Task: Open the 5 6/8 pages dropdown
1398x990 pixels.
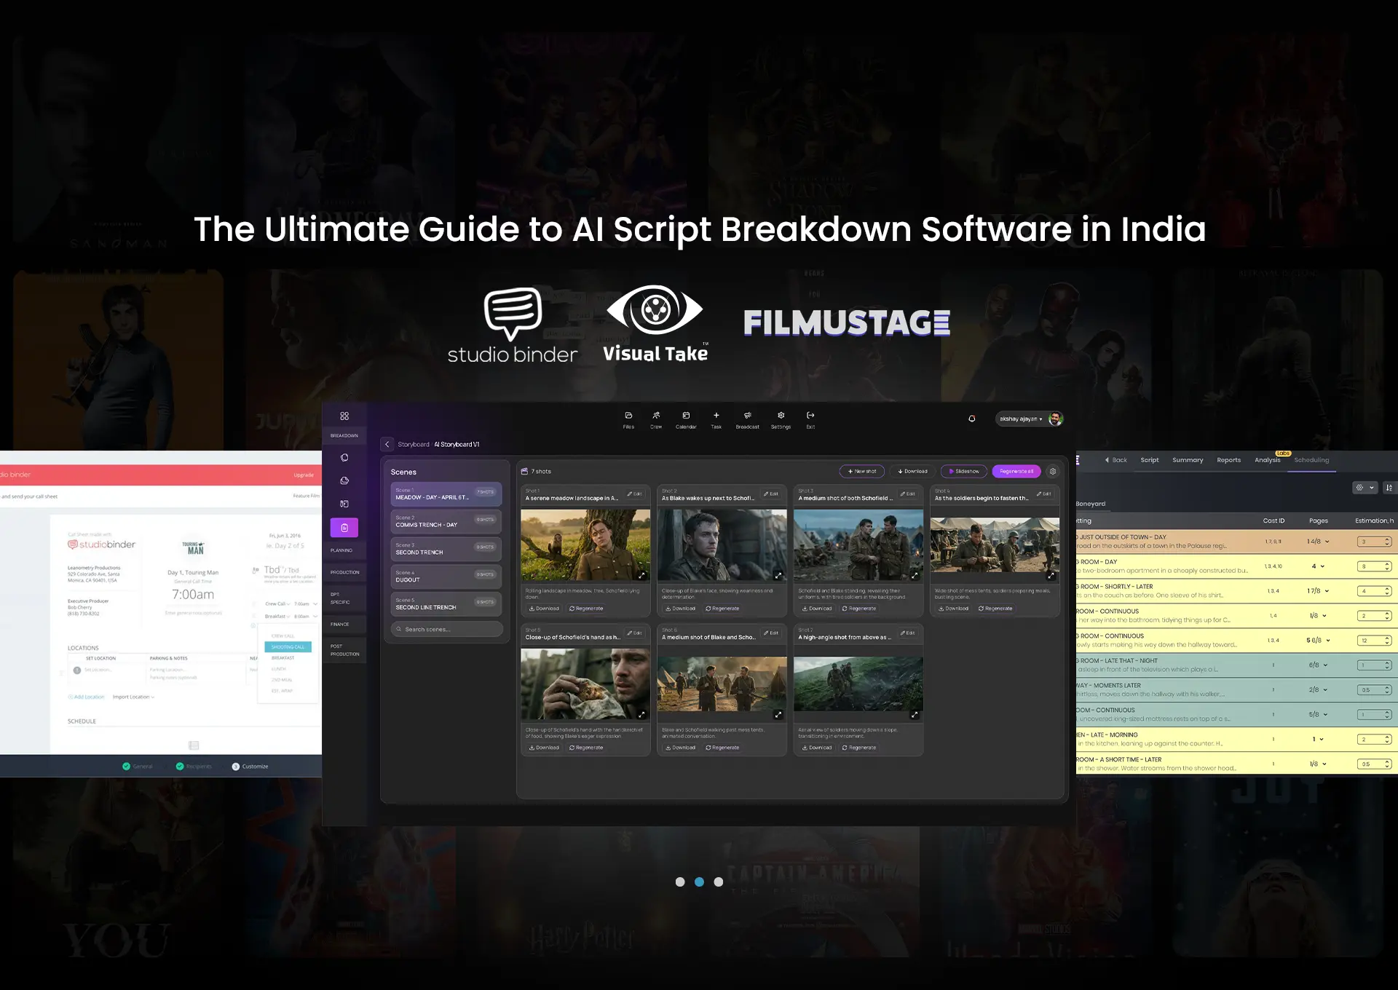Action: [x=1319, y=641]
